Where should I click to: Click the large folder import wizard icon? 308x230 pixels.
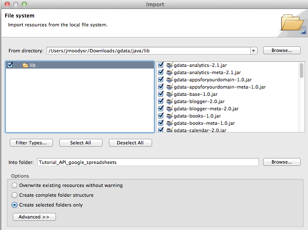(x=292, y=23)
